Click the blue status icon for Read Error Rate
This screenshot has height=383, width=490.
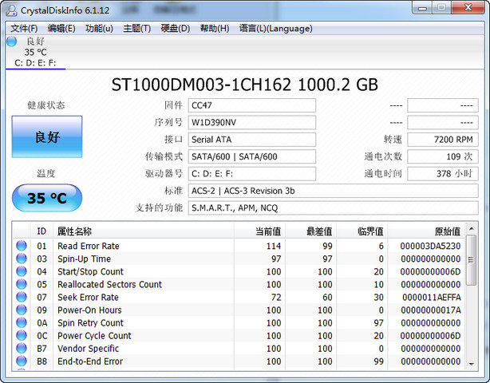click(x=22, y=247)
